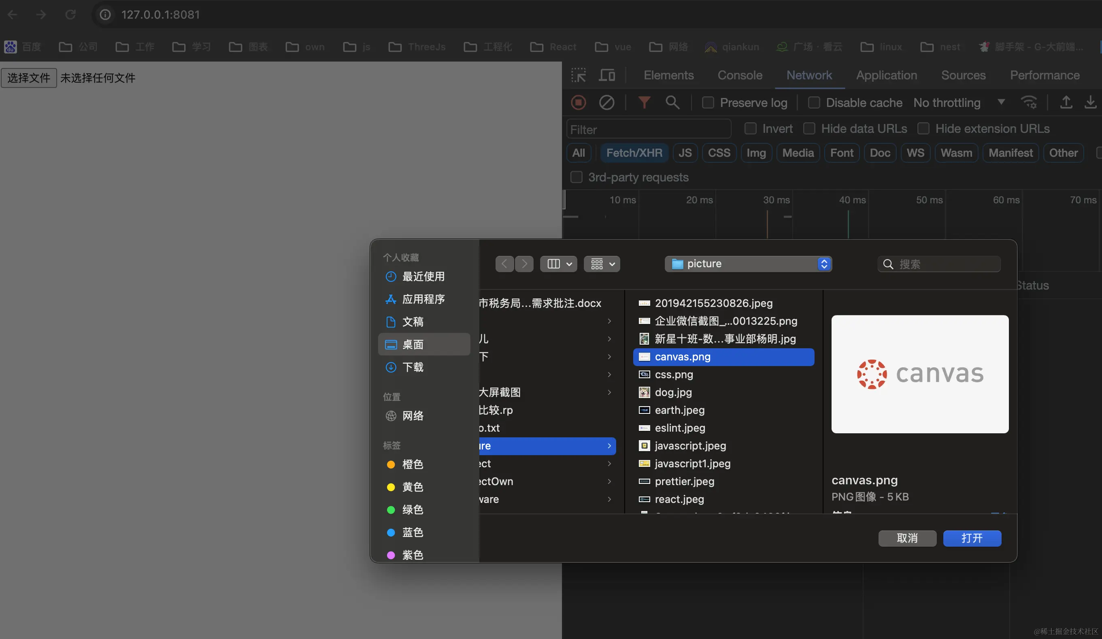The height and width of the screenshot is (639, 1102).
Task: Select the Img request type filter
Action: click(x=756, y=153)
